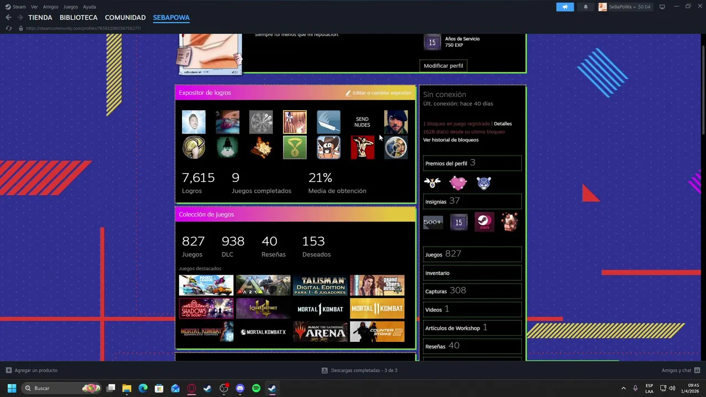
Task: Open the ARK game thumbnail
Action: coord(263,286)
